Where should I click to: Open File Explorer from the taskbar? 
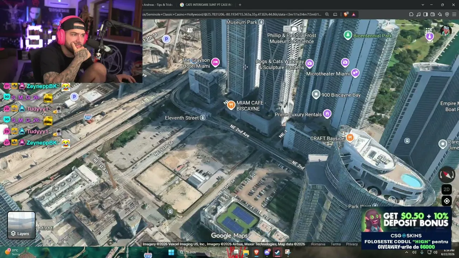click(246, 252)
